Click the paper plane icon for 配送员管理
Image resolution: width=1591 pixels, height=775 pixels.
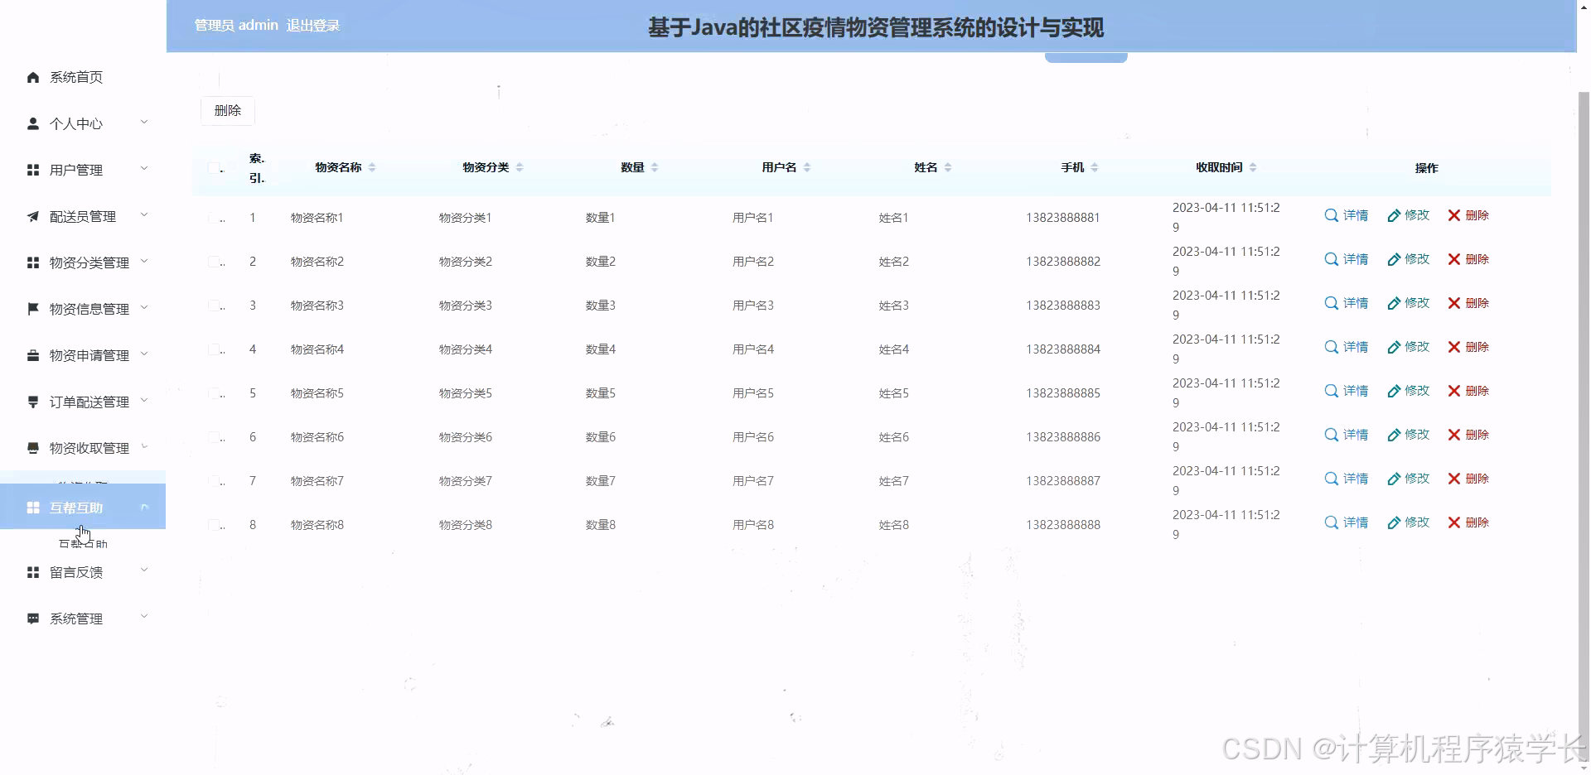[x=32, y=216]
